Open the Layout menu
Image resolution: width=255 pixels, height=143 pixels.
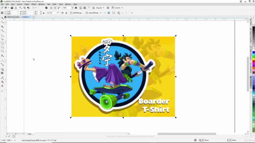[20, 4]
